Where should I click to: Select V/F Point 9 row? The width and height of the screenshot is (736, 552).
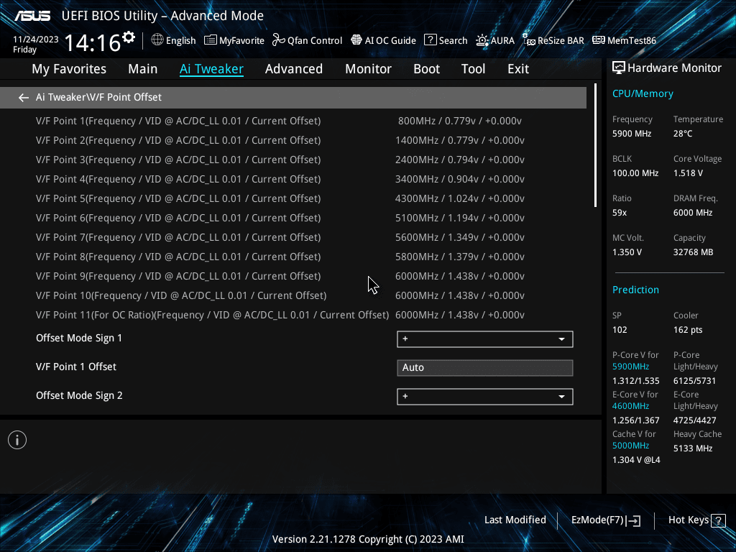(293, 276)
